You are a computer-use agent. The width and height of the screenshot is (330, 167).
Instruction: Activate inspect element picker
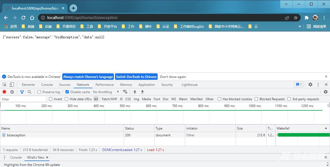pyautogui.click(x=4, y=85)
